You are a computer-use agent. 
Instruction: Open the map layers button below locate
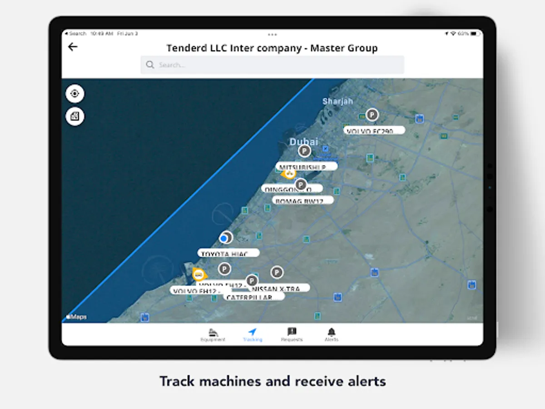(x=75, y=116)
